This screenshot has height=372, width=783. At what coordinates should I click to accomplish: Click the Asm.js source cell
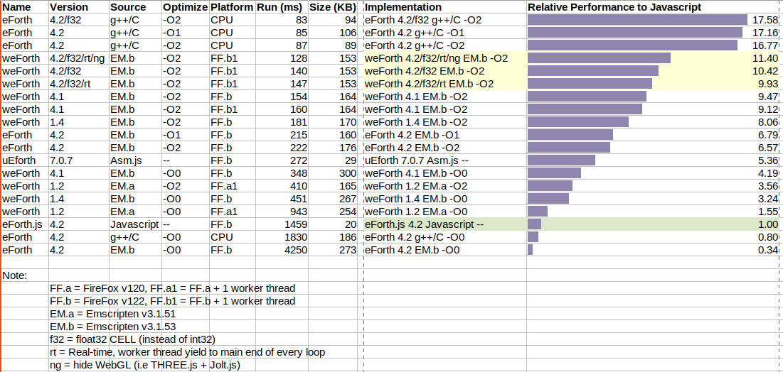pos(126,160)
